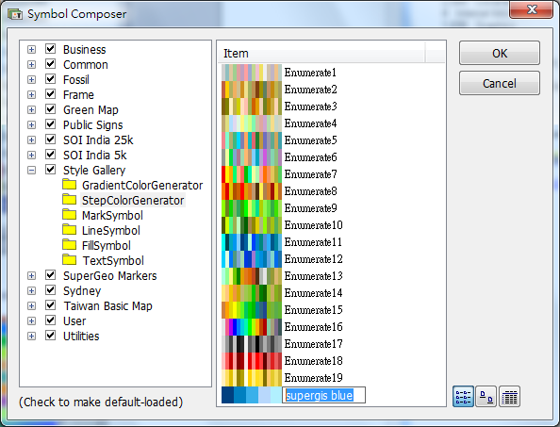Click the supergis blue name field
Screen dimensions: 560x427
pos(323,395)
